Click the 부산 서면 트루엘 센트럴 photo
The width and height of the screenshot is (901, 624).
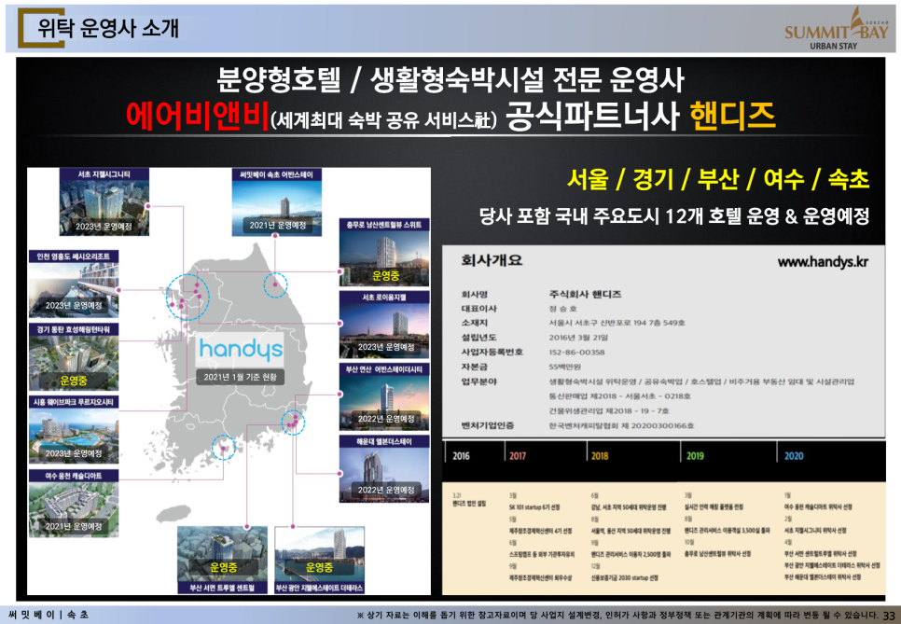(223, 556)
